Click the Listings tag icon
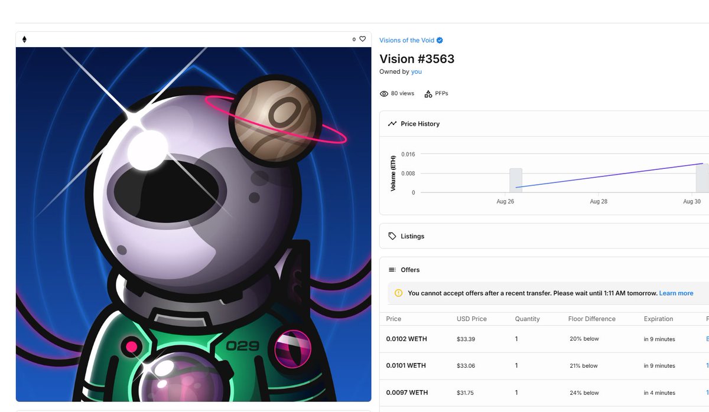Image resolution: width=709 pixels, height=412 pixels. coord(392,236)
